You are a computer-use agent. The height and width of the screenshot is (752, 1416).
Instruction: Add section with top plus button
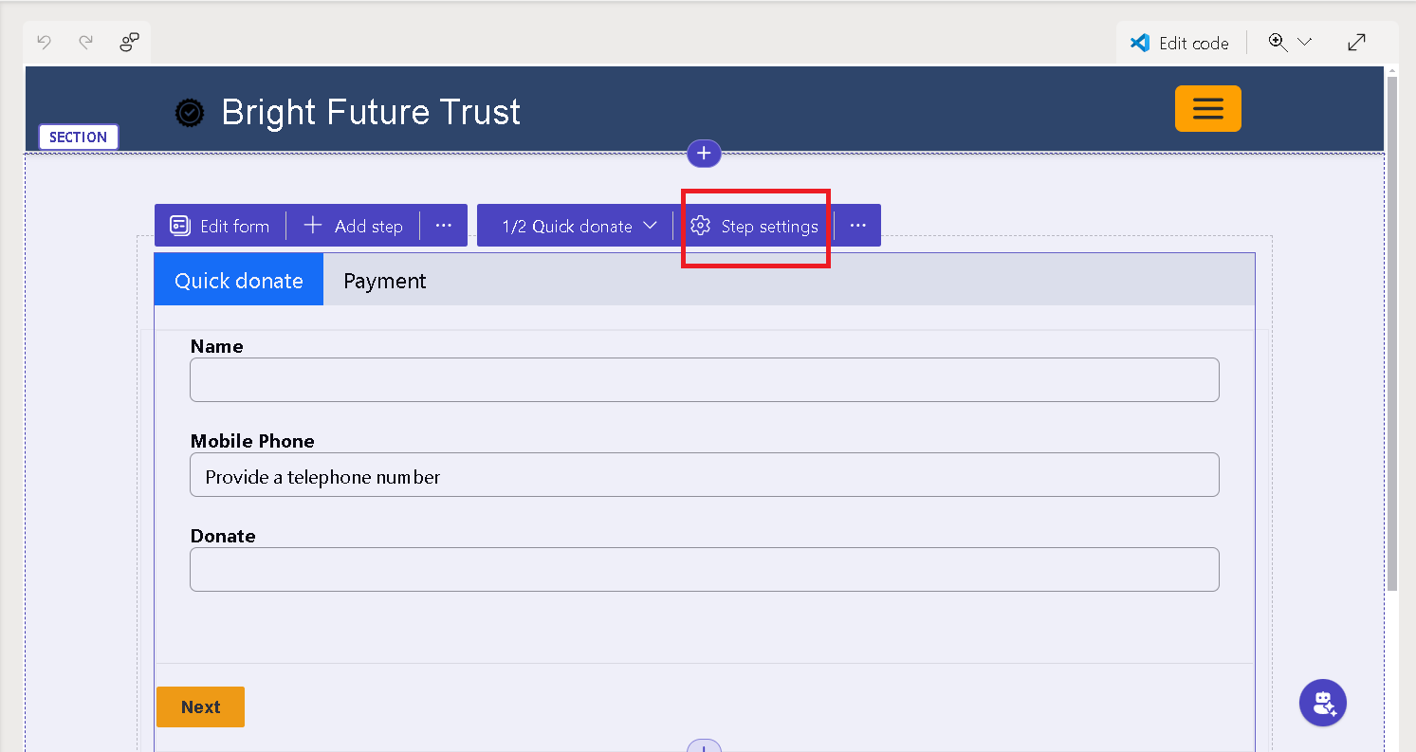[x=704, y=154]
